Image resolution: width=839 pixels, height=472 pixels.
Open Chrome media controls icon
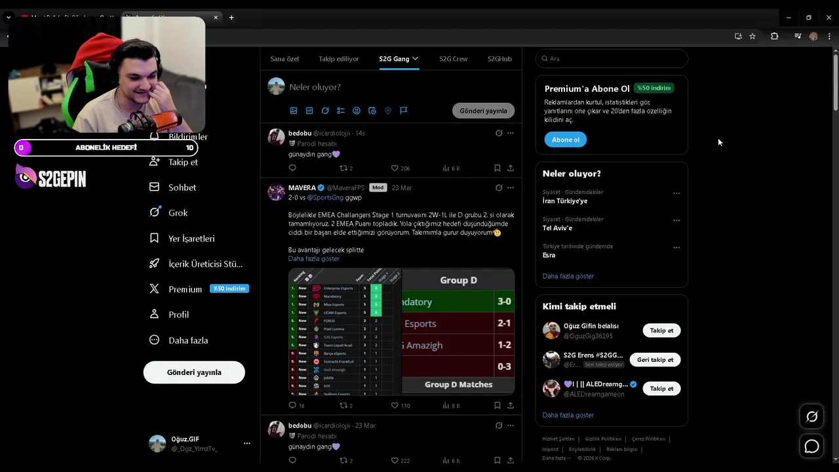tap(798, 36)
